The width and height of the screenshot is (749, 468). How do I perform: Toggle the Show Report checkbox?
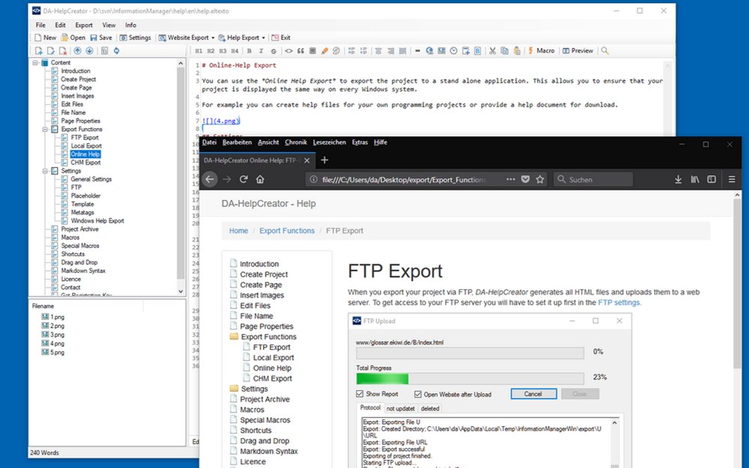point(360,394)
